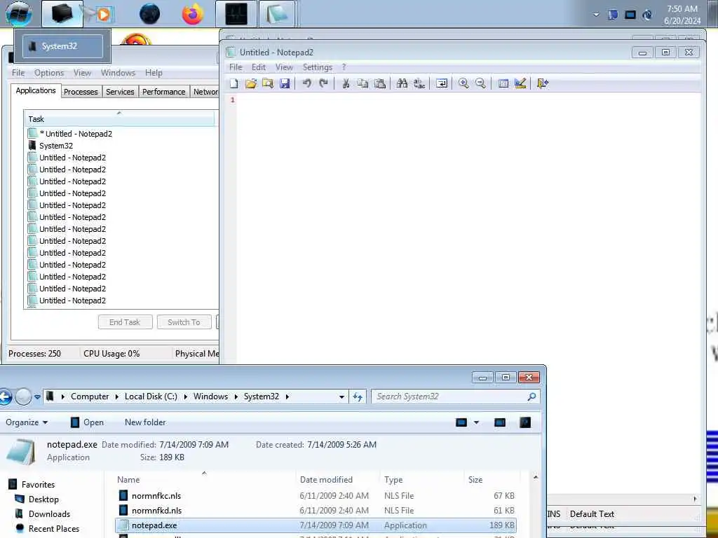The height and width of the screenshot is (538, 718).
Task: Open Notepad2 View menu
Action: click(284, 67)
